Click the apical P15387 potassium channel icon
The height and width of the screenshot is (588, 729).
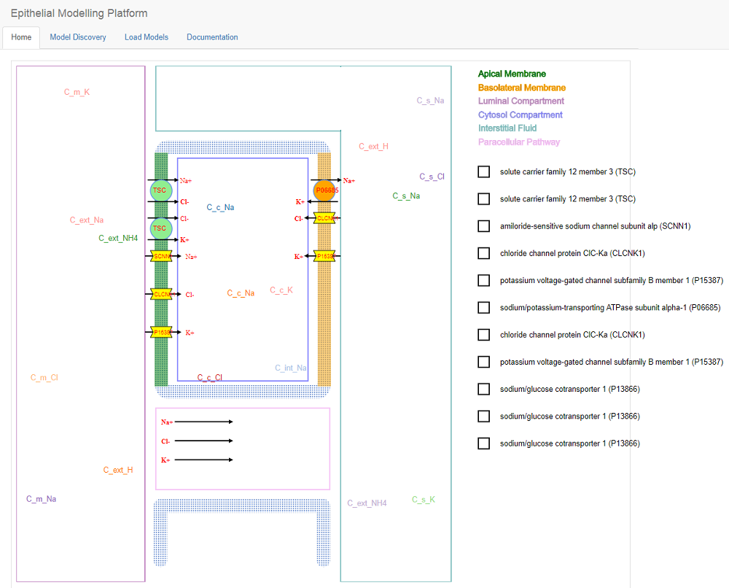[161, 332]
